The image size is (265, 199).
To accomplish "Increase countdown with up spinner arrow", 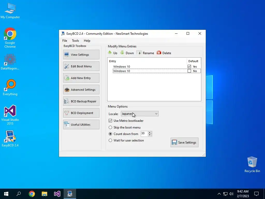I will click(150, 132).
